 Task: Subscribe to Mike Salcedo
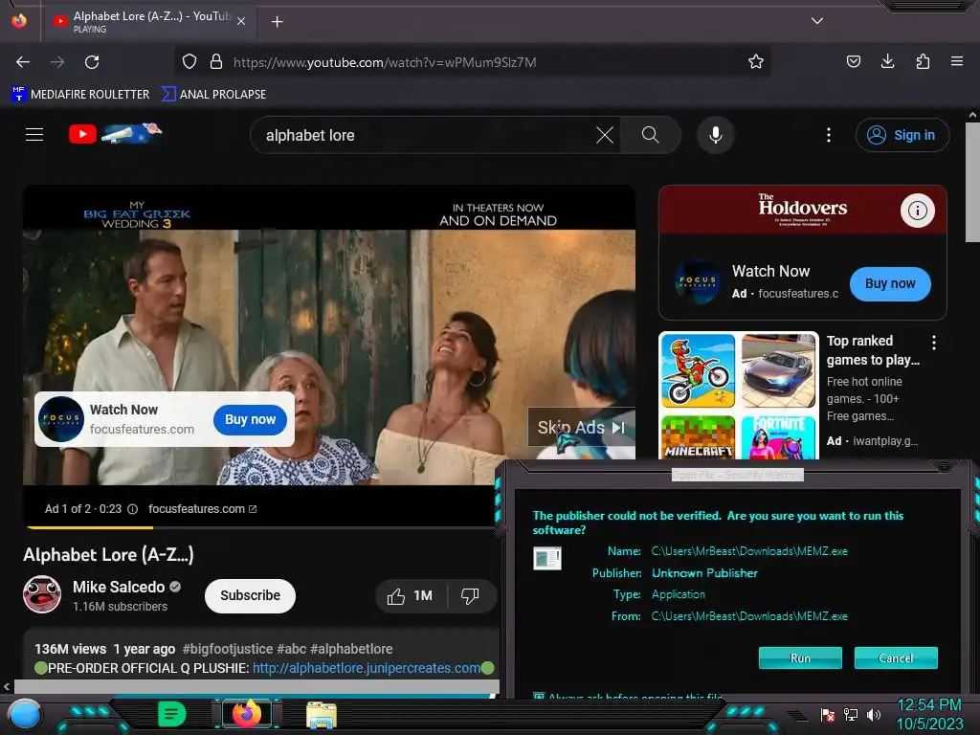click(x=250, y=595)
